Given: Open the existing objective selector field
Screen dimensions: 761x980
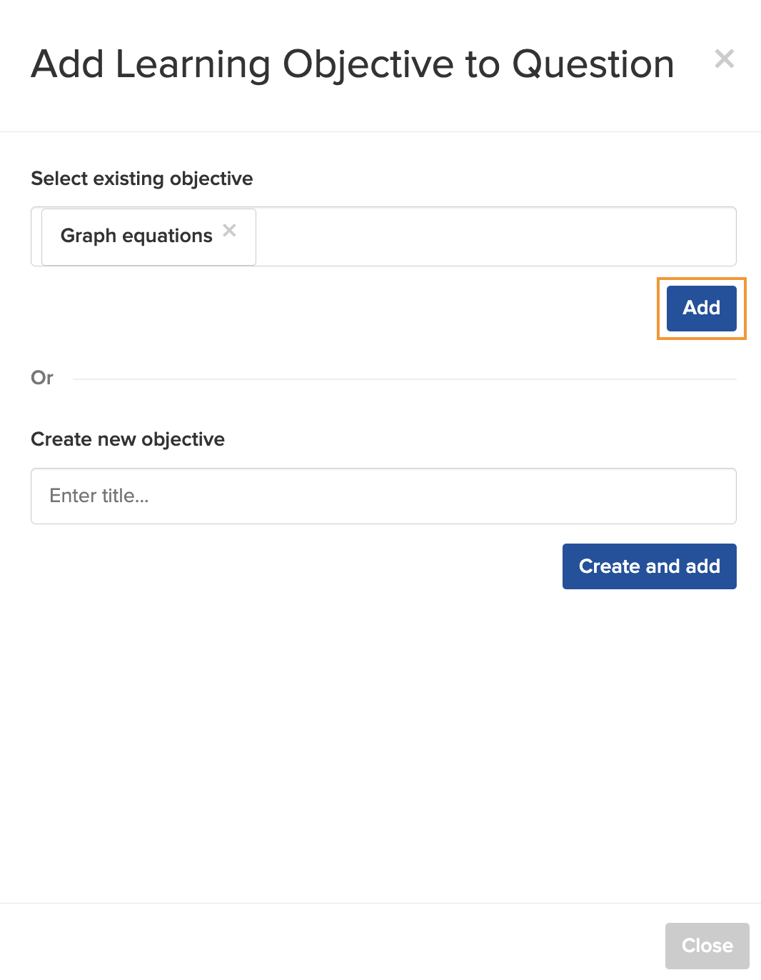Looking at the screenshot, I should [x=383, y=236].
